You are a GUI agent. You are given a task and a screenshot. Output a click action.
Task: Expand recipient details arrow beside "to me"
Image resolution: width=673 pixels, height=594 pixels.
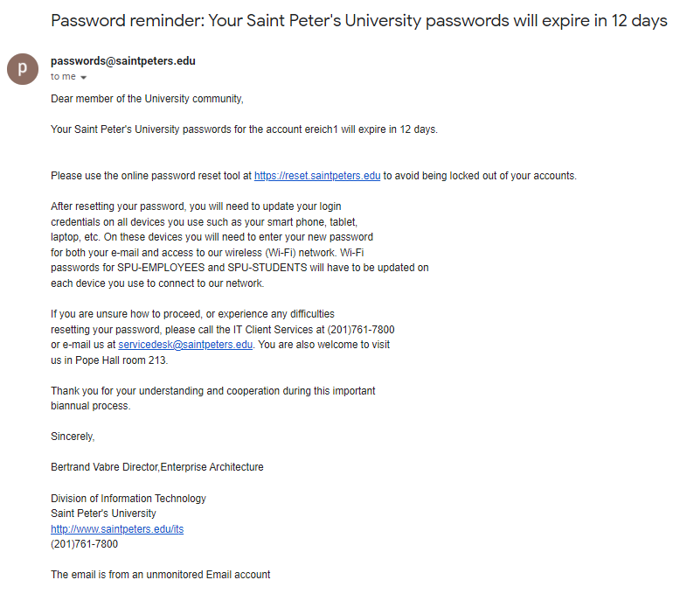[84, 78]
